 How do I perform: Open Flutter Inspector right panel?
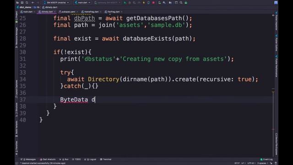point(277,21)
